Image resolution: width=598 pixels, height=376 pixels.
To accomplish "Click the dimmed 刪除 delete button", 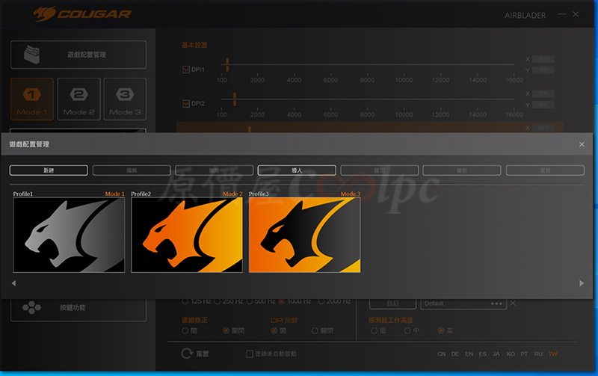I will tap(215, 170).
